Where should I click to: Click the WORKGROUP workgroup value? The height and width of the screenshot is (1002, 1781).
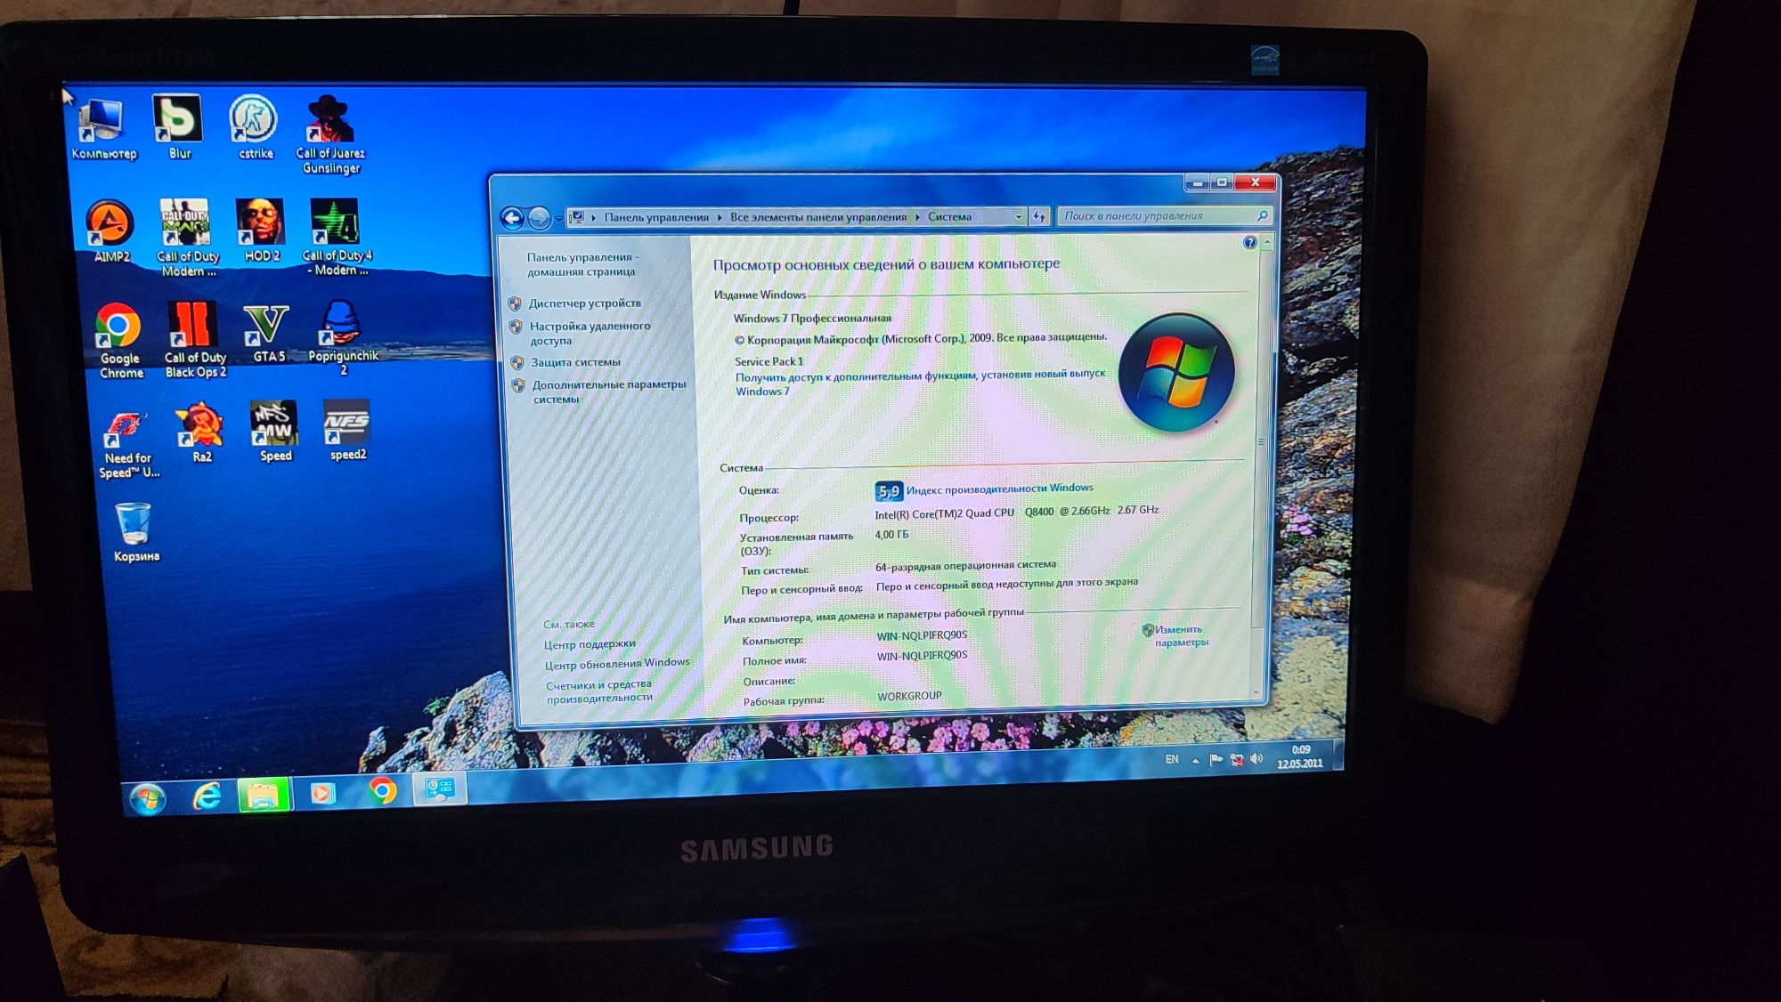tap(909, 696)
